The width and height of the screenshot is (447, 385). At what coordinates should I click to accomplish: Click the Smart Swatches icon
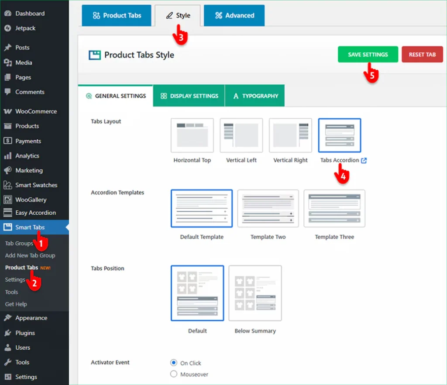pyautogui.click(x=8, y=185)
